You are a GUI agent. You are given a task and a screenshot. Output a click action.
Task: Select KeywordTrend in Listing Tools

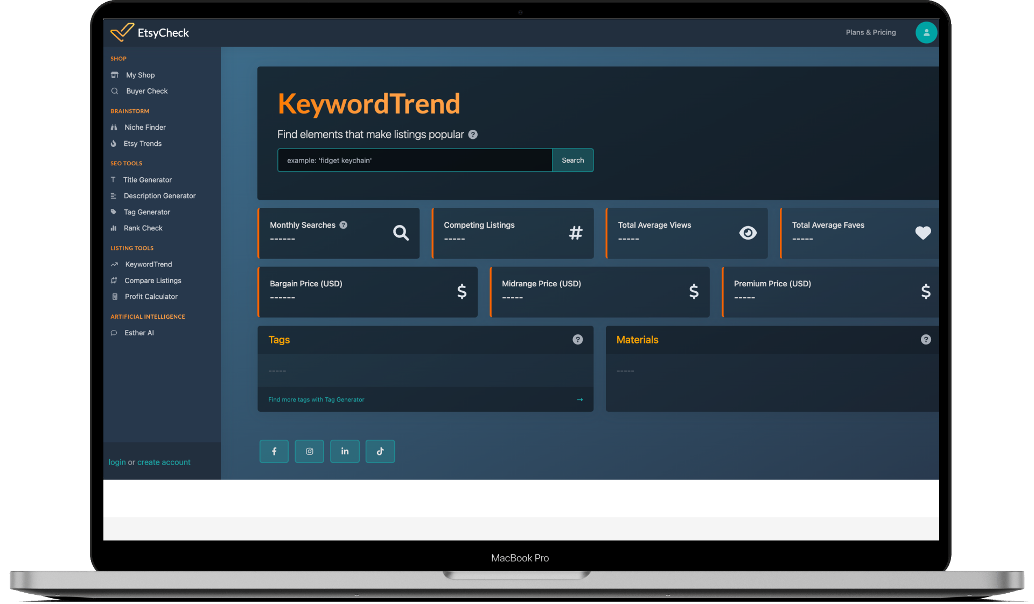click(149, 264)
